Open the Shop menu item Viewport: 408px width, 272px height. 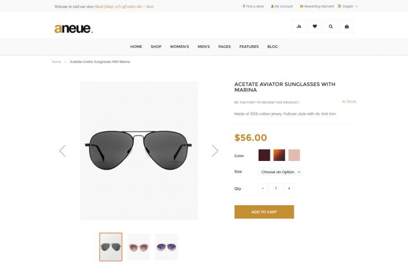click(x=156, y=47)
